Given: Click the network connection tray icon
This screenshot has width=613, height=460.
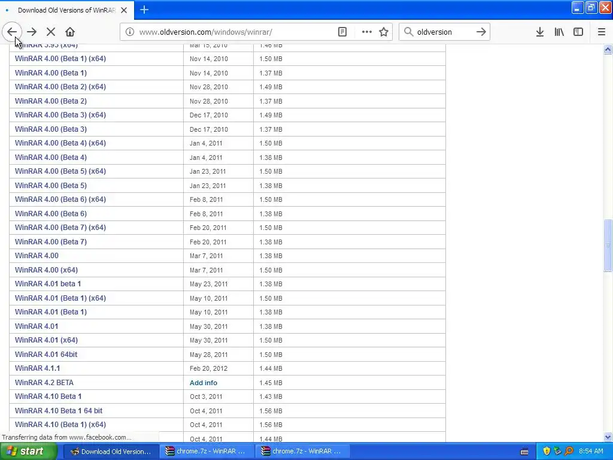Looking at the screenshot, I should [x=557, y=452].
